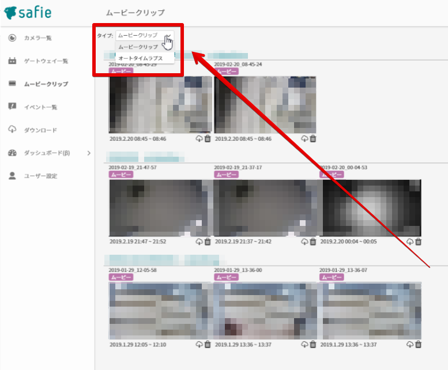Download clip 2019.2.19 21:37 ~ 21:42
448x370 pixels.
click(304, 242)
